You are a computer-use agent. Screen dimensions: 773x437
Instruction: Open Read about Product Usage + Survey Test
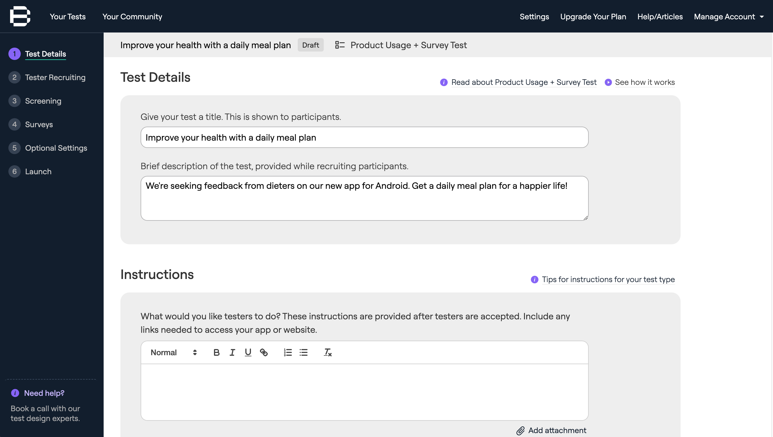pos(524,82)
